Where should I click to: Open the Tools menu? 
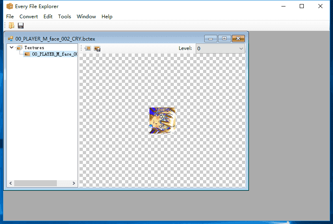point(65,17)
